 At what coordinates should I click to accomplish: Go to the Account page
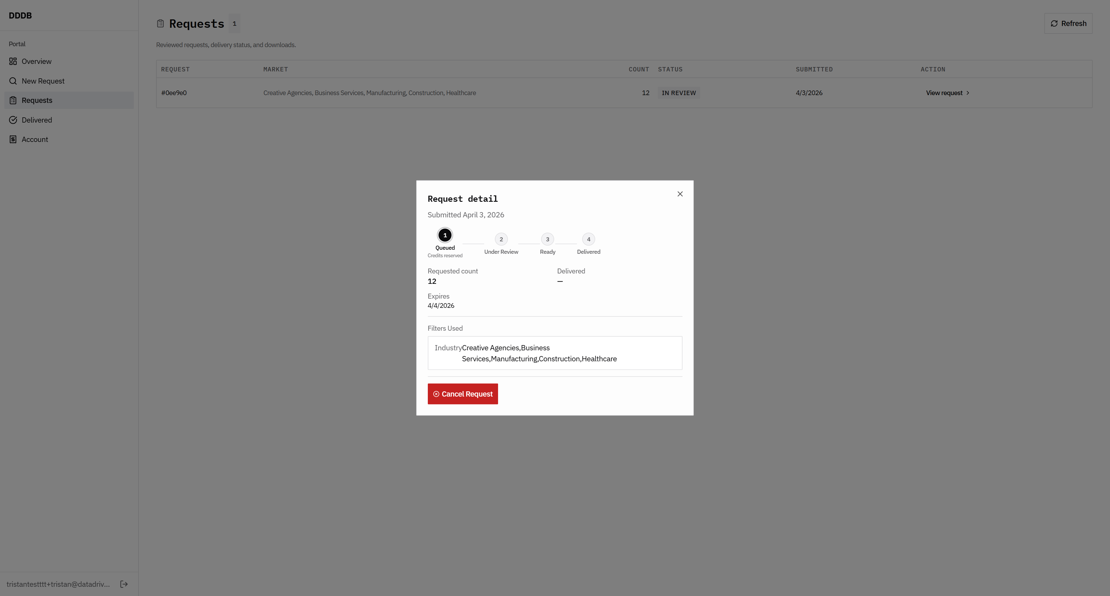35,139
